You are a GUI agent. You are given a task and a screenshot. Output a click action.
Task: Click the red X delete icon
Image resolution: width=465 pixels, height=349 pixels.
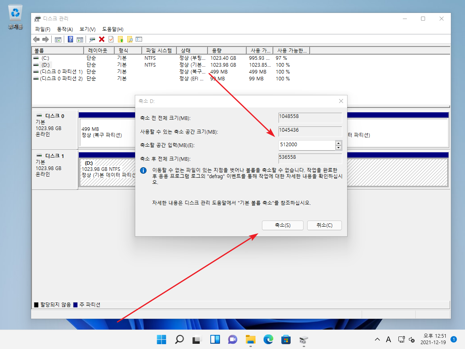(x=102, y=39)
